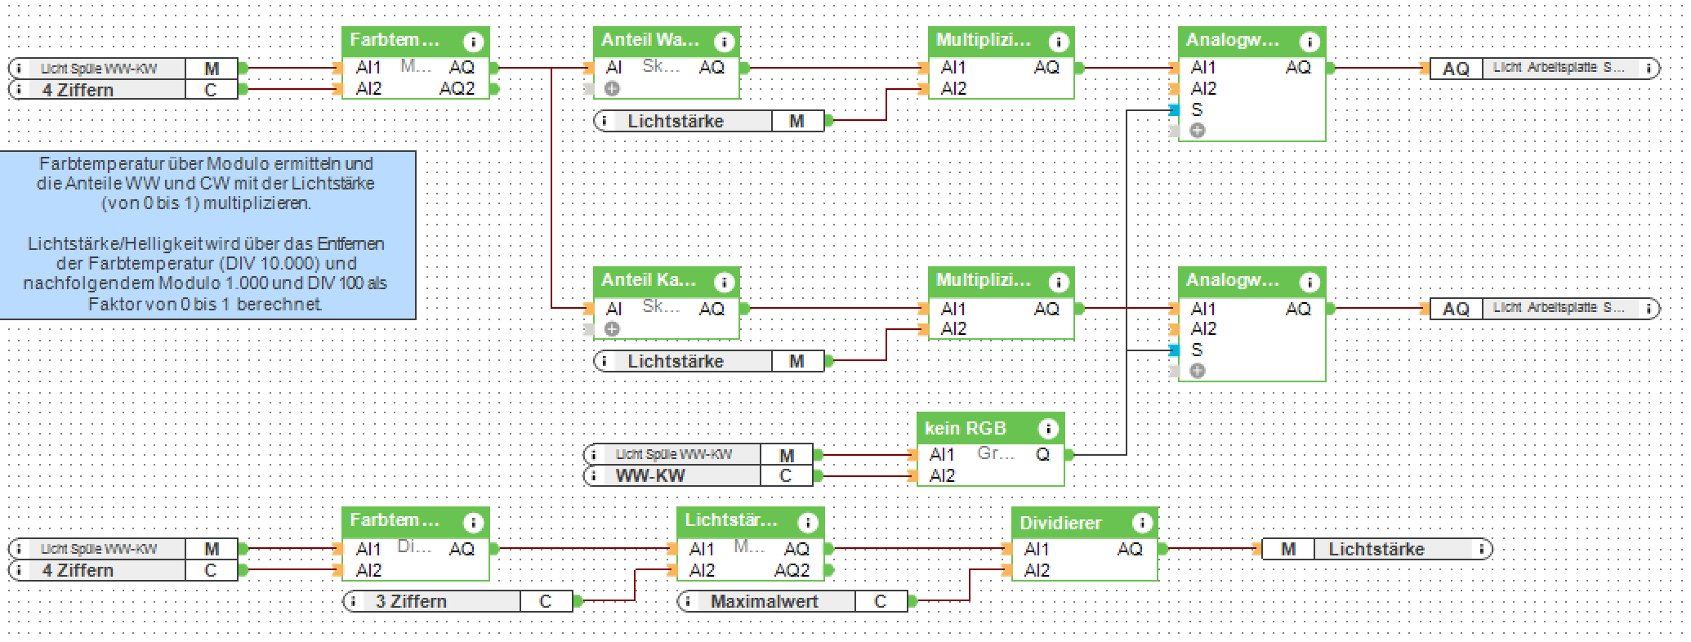Click Q output pin of kein RGB block
The height and width of the screenshot is (642, 1691).
pyautogui.click(x=1069, y=455)
